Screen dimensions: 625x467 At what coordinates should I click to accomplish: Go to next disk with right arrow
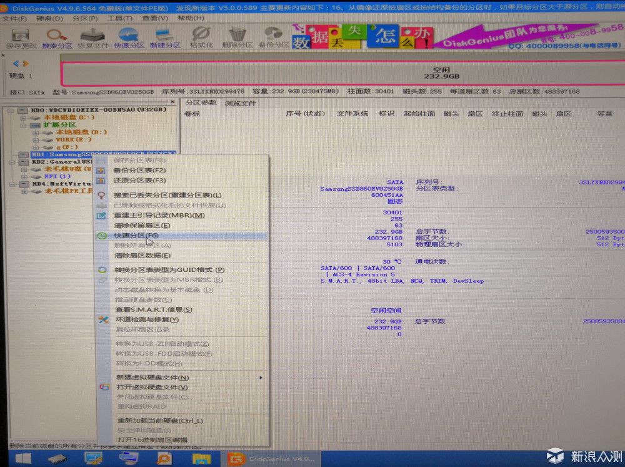coord(26,63)
